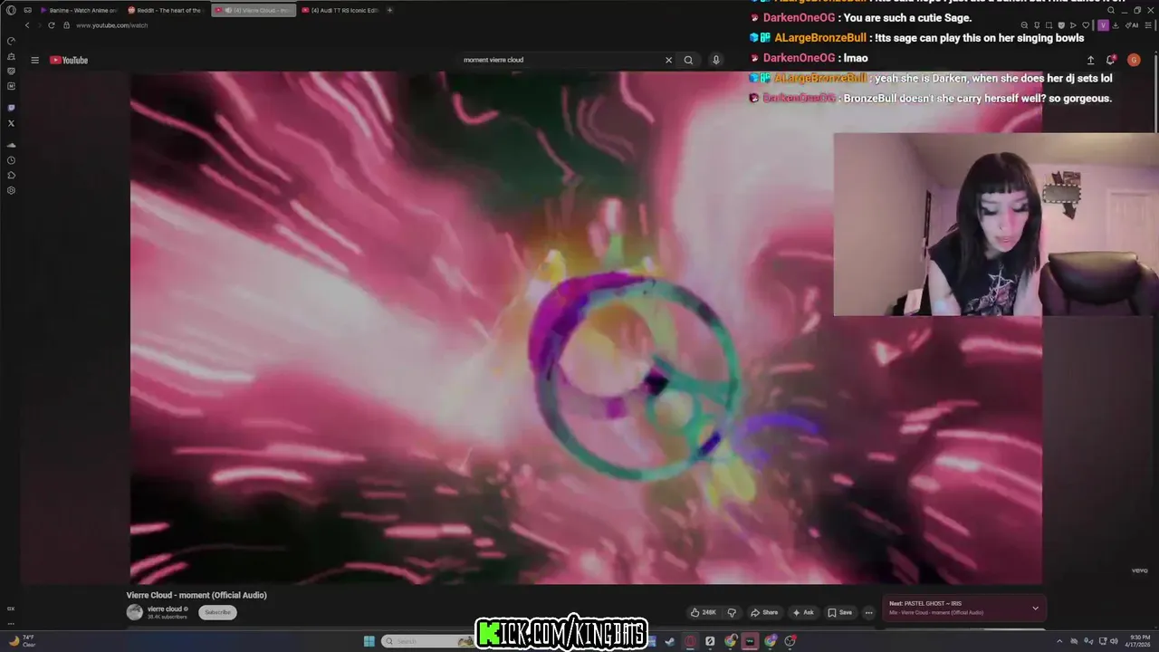This screenshot has width=1159, height=652.
Task: Open the sidebar three-dots more options
Action: [x=11, y=623]
